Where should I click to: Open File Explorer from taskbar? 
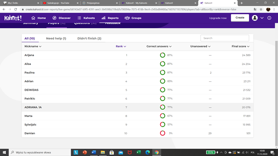pyautogui.click(x=102, y=152)
